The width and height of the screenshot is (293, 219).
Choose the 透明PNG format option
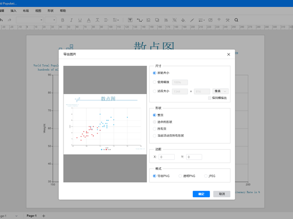[180, 176]
